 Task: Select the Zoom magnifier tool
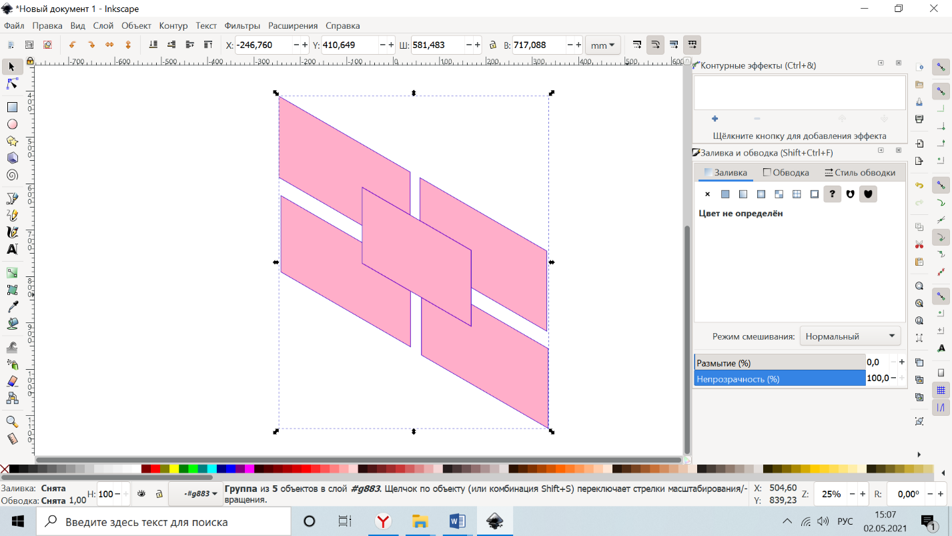pos(12,422)
